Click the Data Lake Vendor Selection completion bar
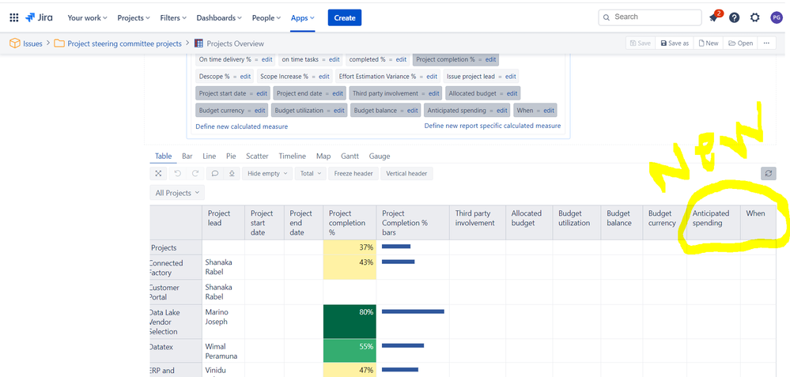790x377 pixels. (413, 312)
